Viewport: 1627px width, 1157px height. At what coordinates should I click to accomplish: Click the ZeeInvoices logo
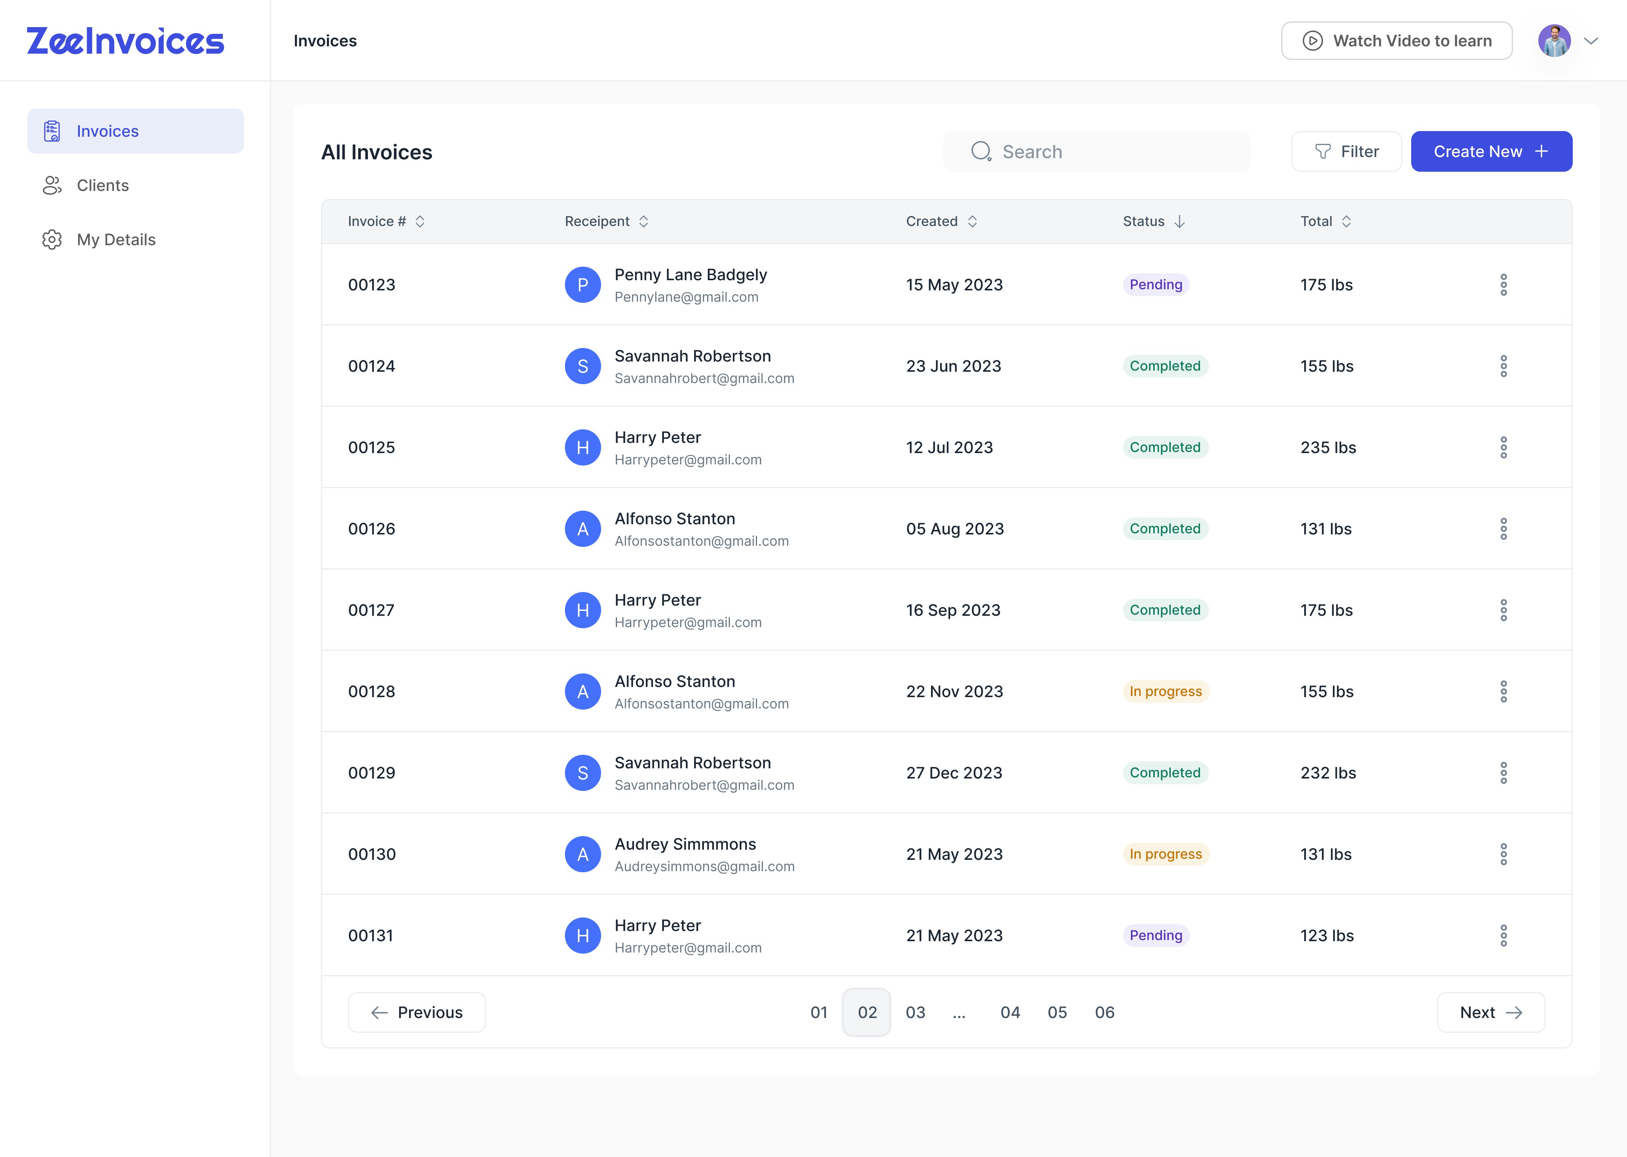[x=125, y=41]
